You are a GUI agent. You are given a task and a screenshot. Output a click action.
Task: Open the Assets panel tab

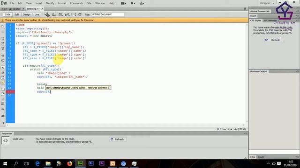click(261, 157)
